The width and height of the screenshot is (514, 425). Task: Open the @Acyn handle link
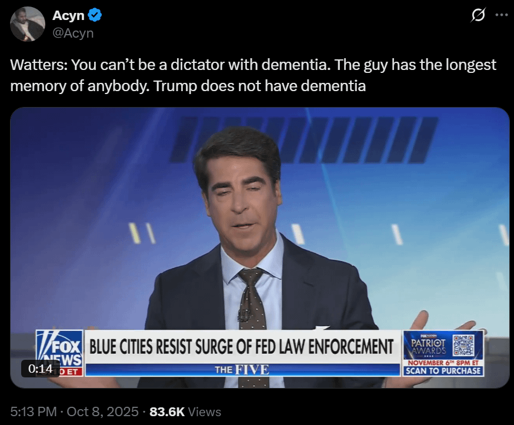click(x=73, y=33)
